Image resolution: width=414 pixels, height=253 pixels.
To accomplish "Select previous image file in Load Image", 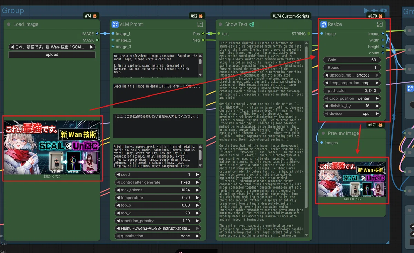I will (12, 47).
